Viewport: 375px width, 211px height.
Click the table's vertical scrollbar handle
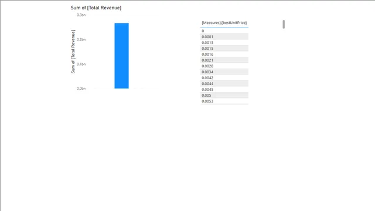pyautogui.click(x=284, y=25)
